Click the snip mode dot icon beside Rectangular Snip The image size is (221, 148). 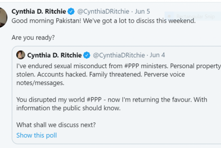point(169,16)
